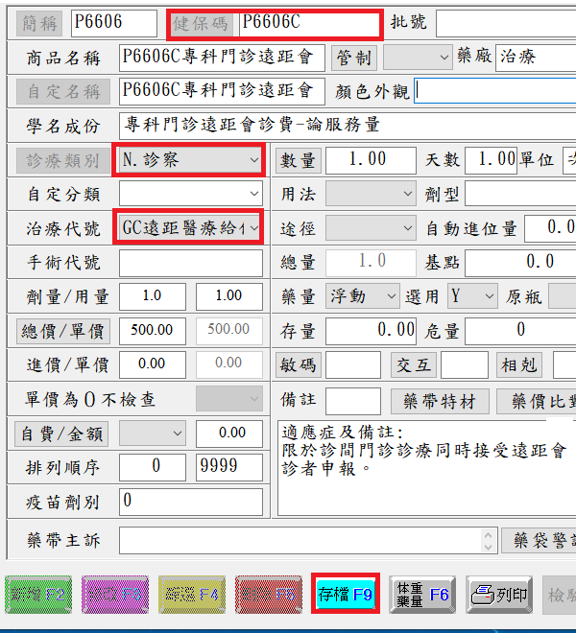Click the 列印 print button with printer icon
576x633 pixels.
click(x=500, y=595)
